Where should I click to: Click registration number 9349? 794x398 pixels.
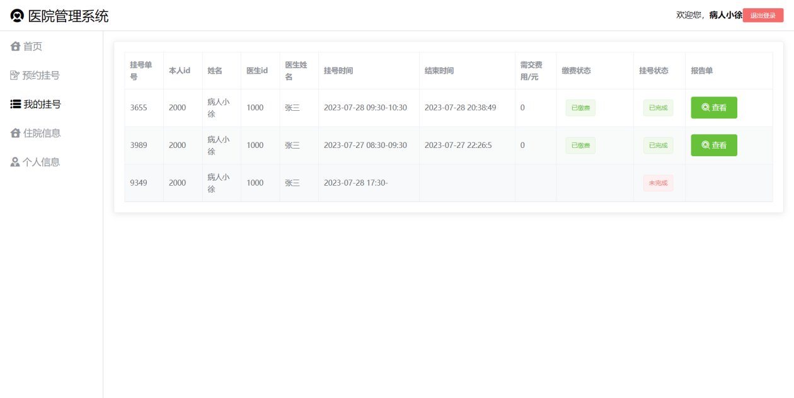pyautogui.click(x=139, y=183)
